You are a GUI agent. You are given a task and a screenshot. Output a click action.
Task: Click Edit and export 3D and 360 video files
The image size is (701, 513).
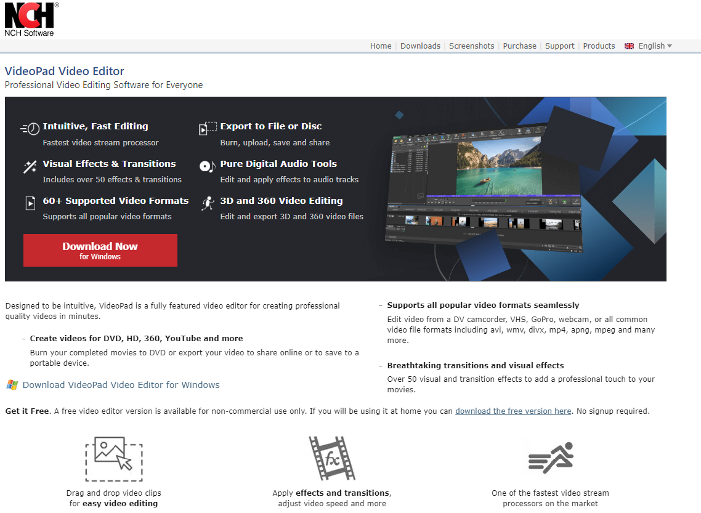tap(291, 217)
